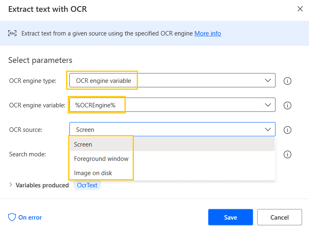Screen dimensions: 309x229
Task: Click the Select parameters heading
Action: point(40,60)
